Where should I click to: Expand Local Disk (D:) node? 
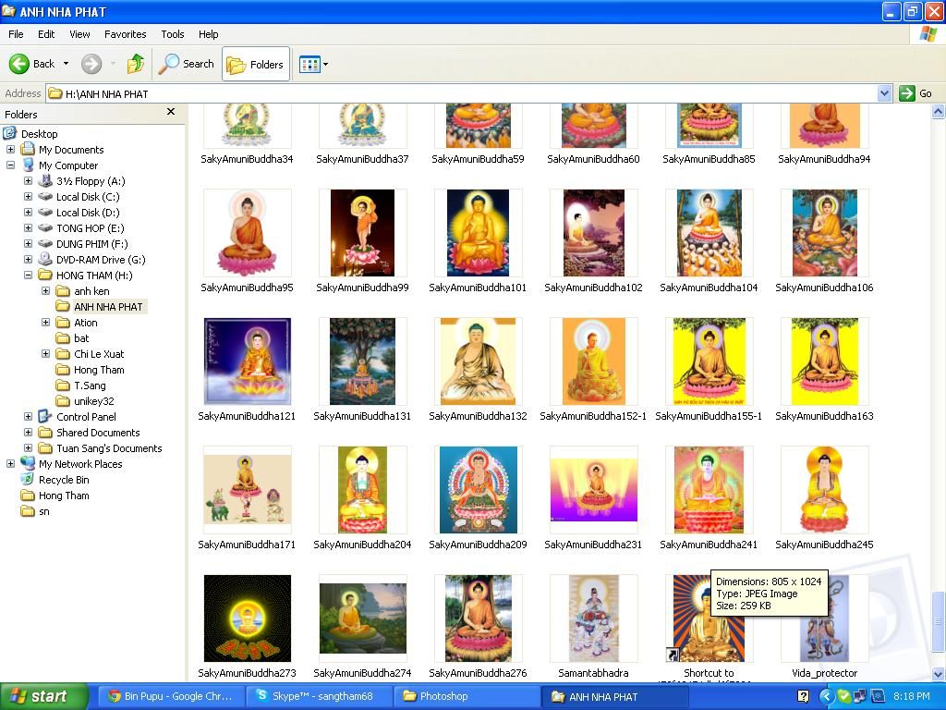[x=28, y=212]
